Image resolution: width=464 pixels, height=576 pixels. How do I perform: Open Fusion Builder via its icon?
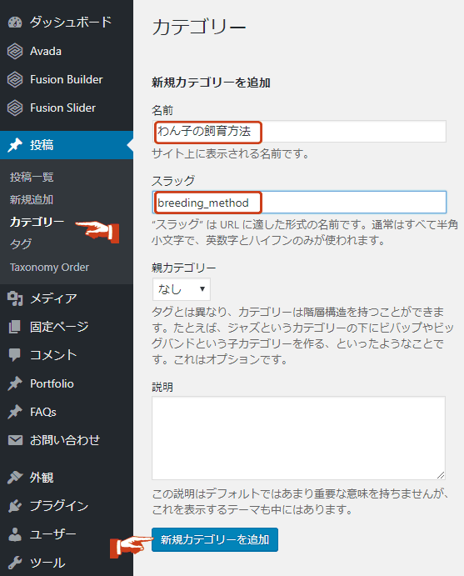coord(15,79)
